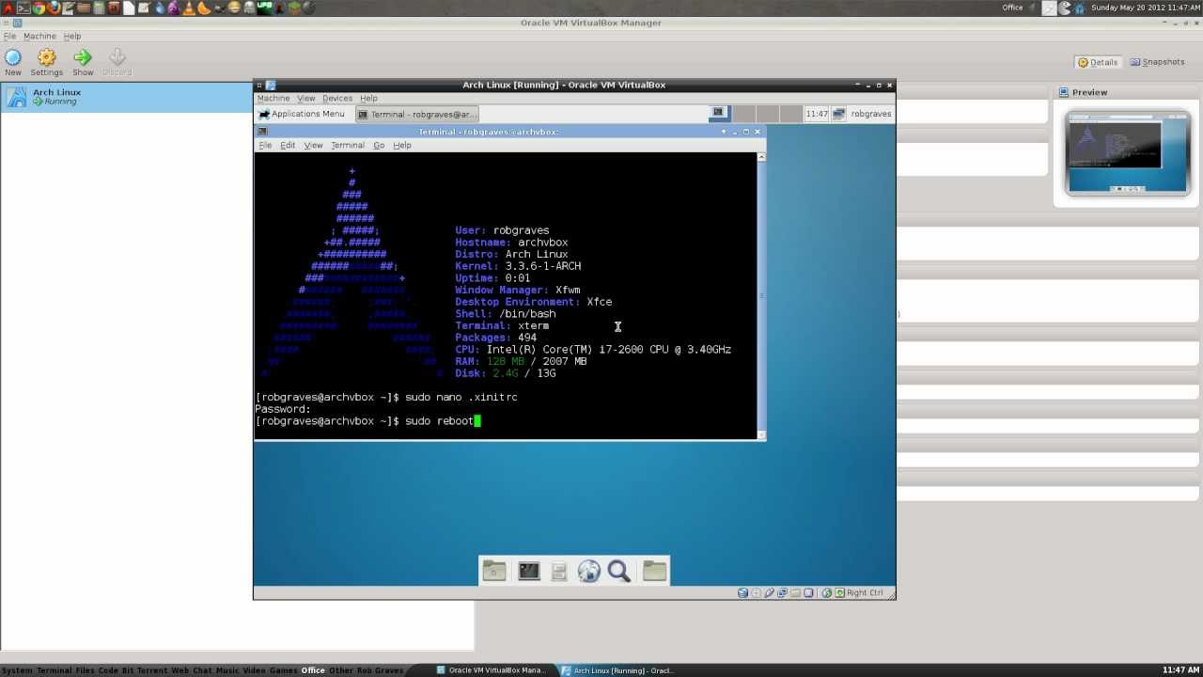Click the USB pen status icon

770,592
